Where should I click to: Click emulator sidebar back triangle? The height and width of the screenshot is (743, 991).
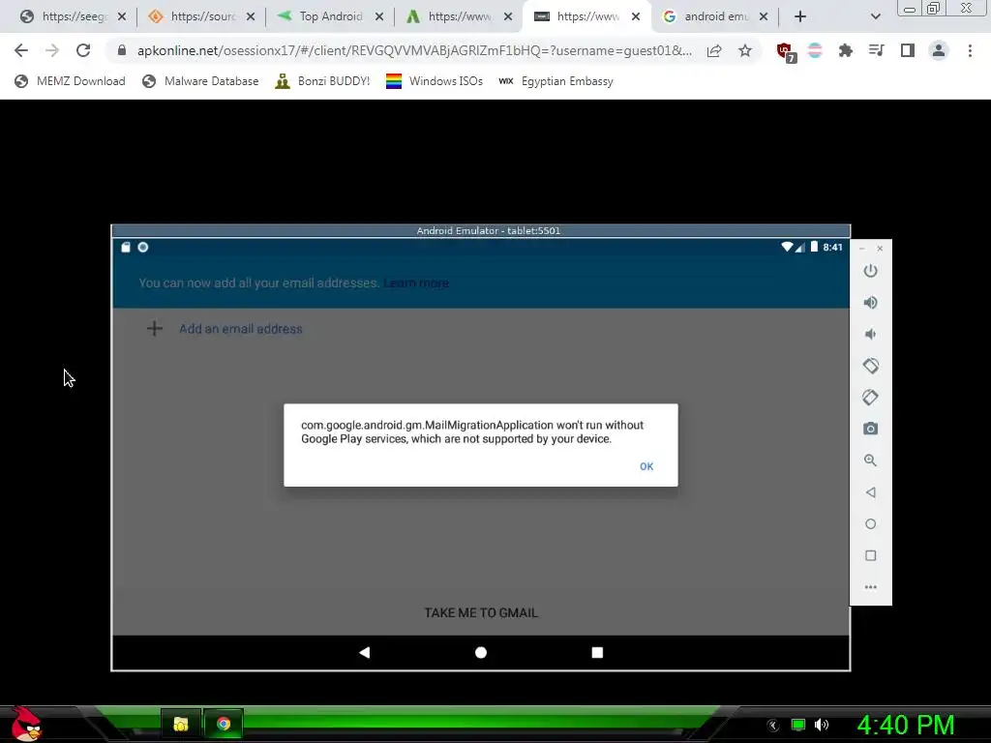coord(870,492)
